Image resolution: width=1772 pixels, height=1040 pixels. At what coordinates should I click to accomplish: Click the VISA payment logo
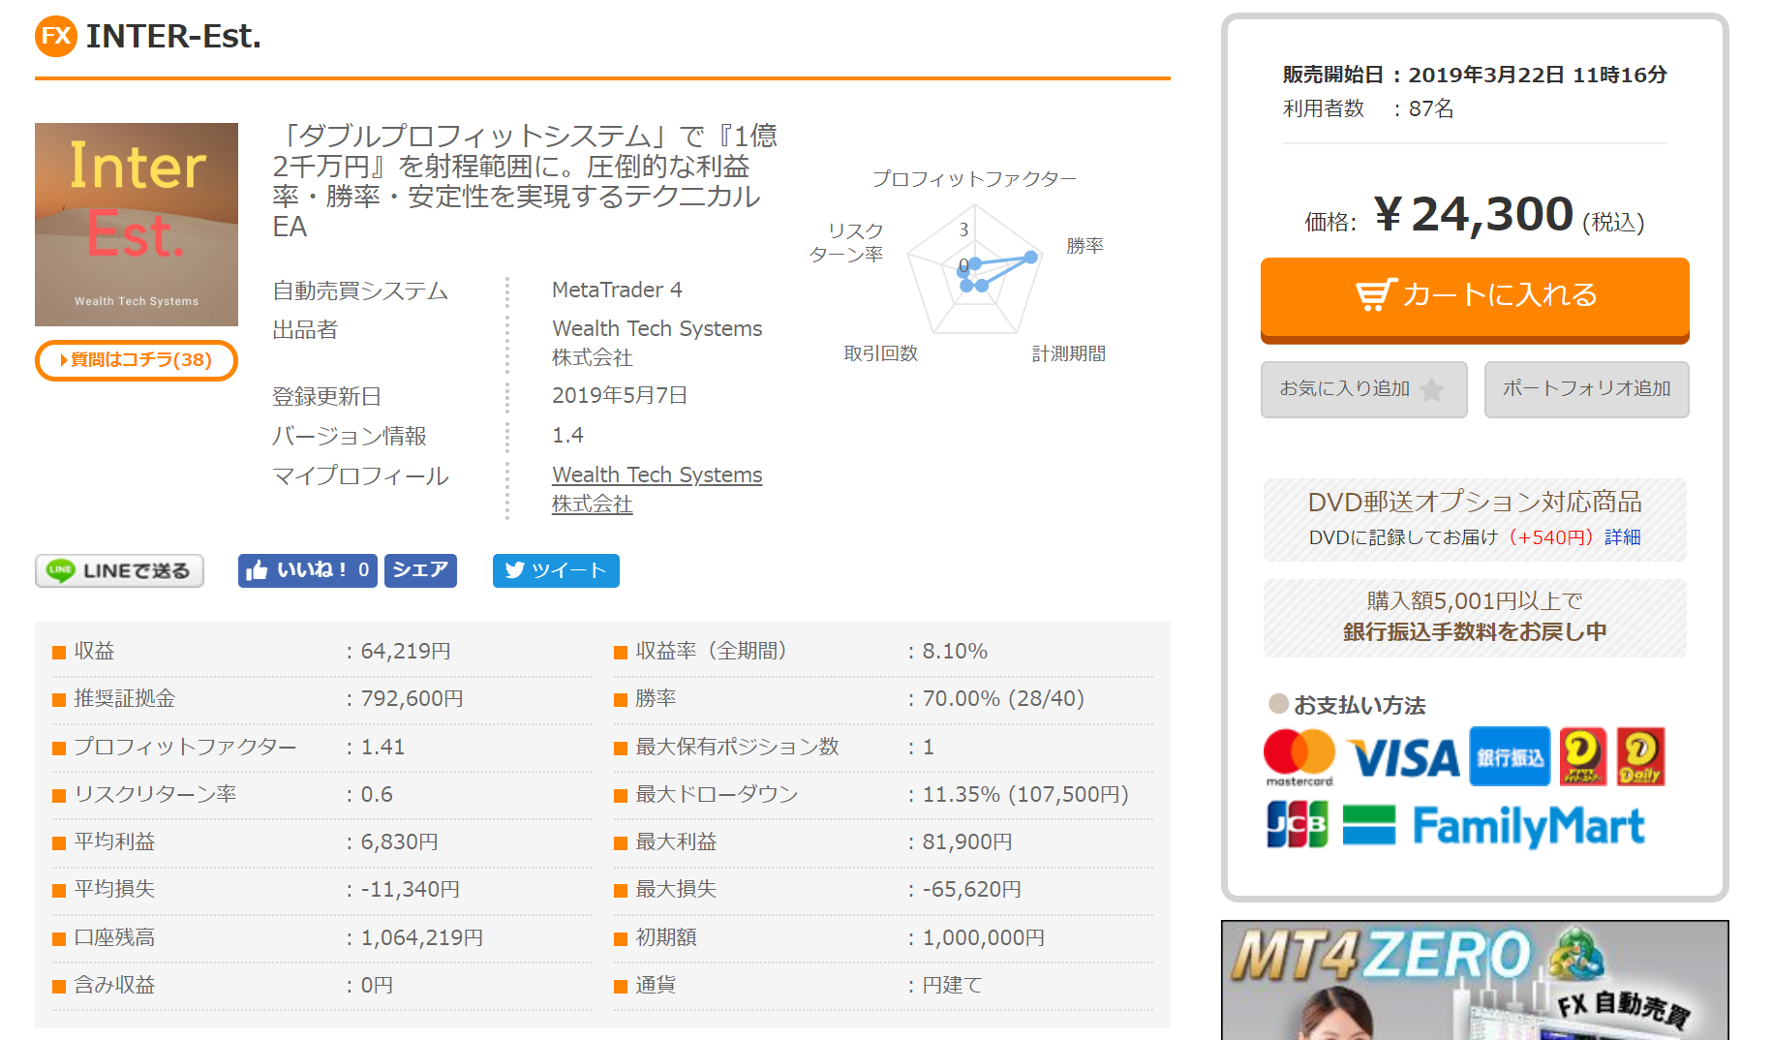click(1403, 758)
